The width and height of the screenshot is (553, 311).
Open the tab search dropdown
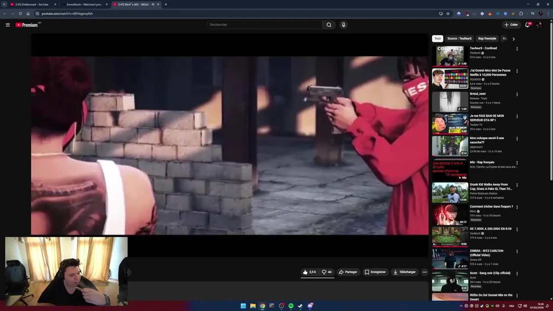4,4
